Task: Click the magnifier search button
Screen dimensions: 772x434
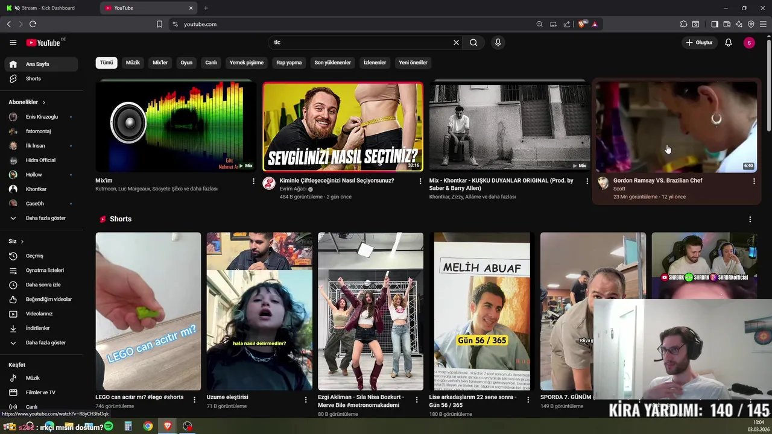Action: [473, 42]
